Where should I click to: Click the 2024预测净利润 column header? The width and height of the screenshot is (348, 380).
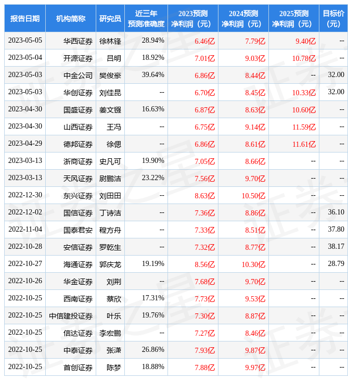(243, 18)
